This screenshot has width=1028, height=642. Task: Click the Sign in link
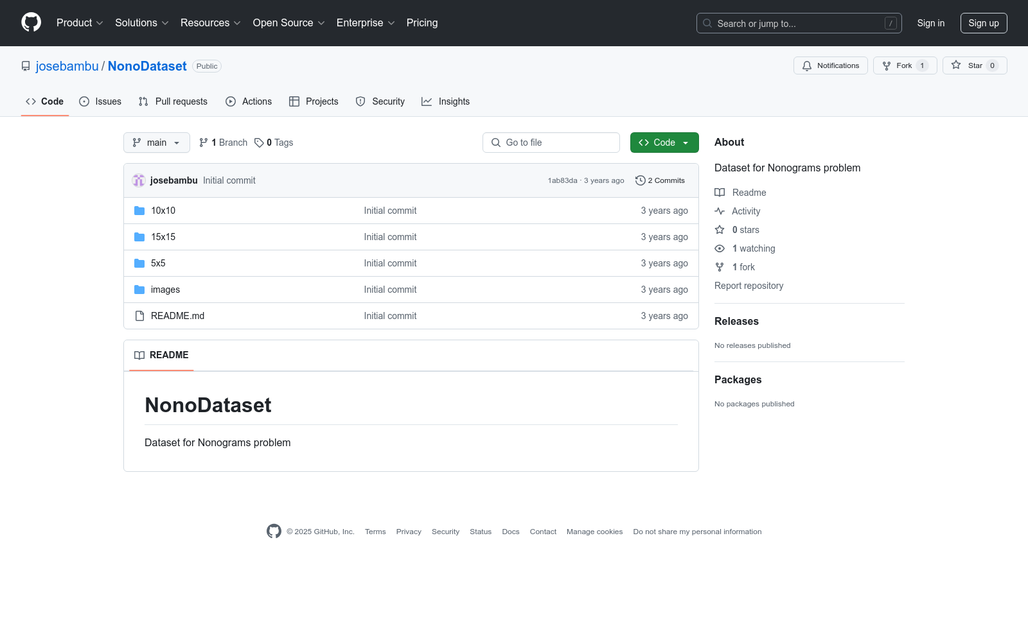click(931, 23)
